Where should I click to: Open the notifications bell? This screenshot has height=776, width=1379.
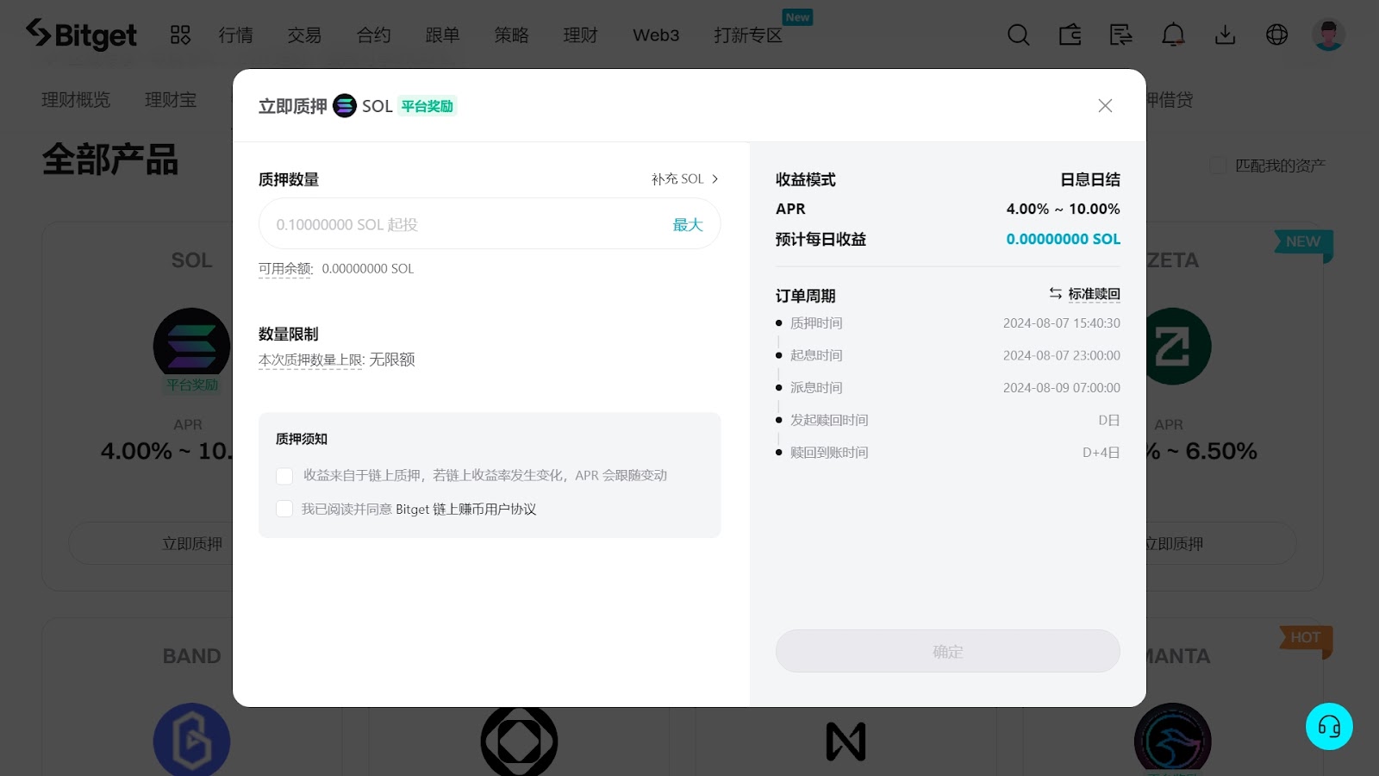[1173, 34]
